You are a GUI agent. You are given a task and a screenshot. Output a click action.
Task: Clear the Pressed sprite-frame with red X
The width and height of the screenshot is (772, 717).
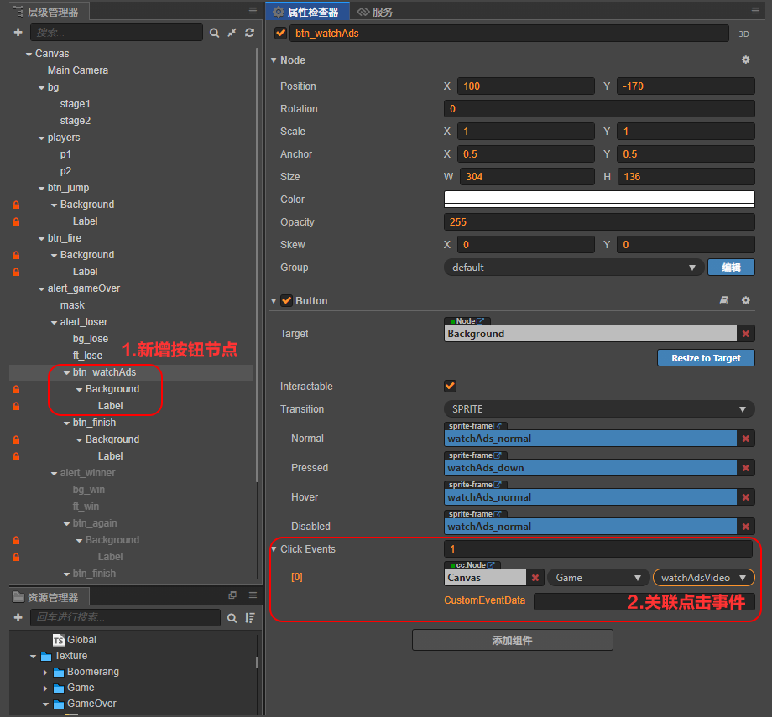pos(745,468)
